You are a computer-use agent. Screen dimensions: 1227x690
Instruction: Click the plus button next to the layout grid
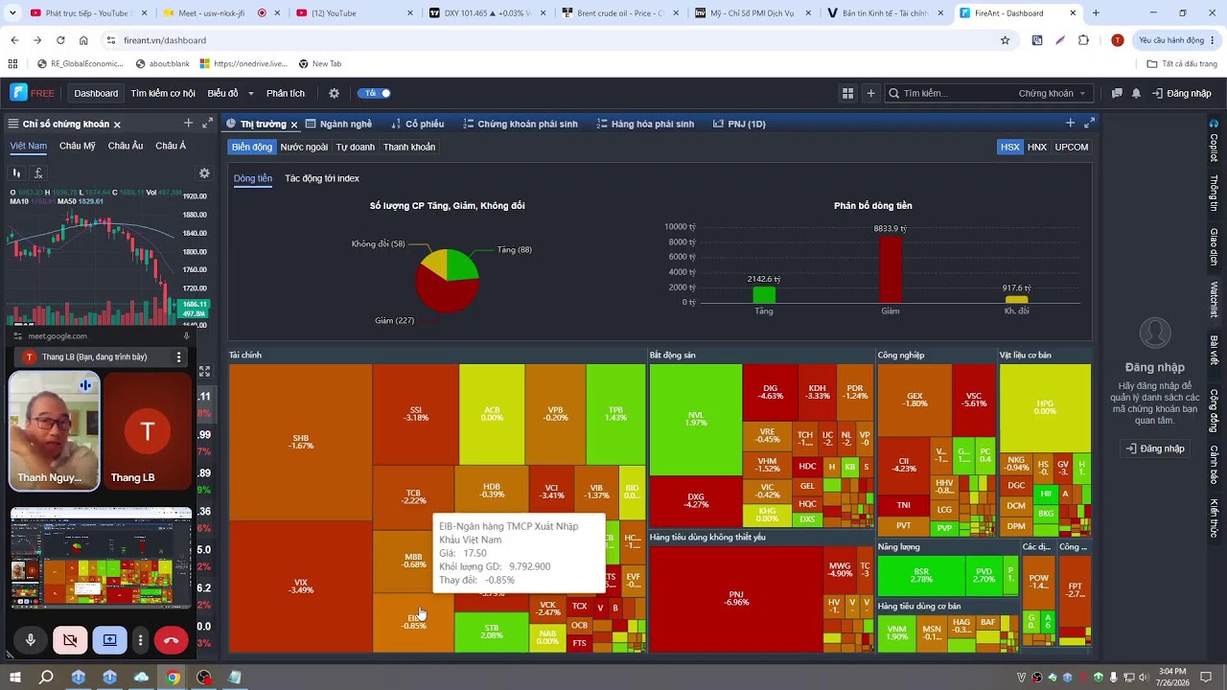[870, 93]
